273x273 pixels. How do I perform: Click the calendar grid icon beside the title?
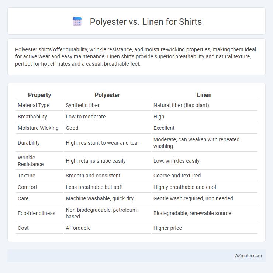[77, 22]
